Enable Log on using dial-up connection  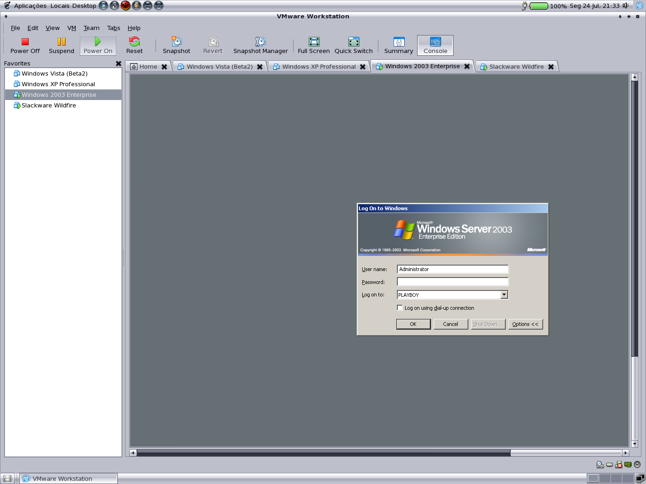tap(400, 308)
